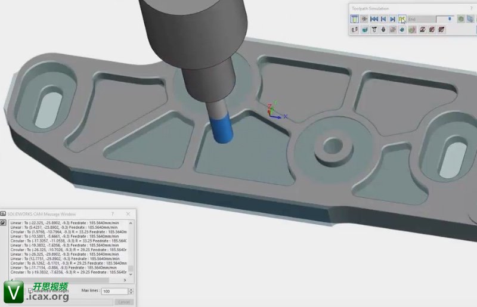Run simulation to end button

(x=402, y=19)
